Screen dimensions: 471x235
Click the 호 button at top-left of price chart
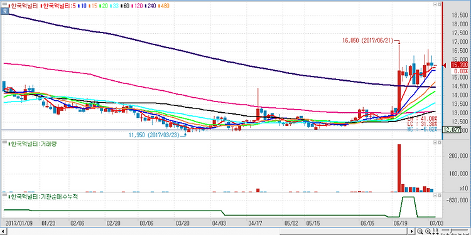tap(5, 11)
